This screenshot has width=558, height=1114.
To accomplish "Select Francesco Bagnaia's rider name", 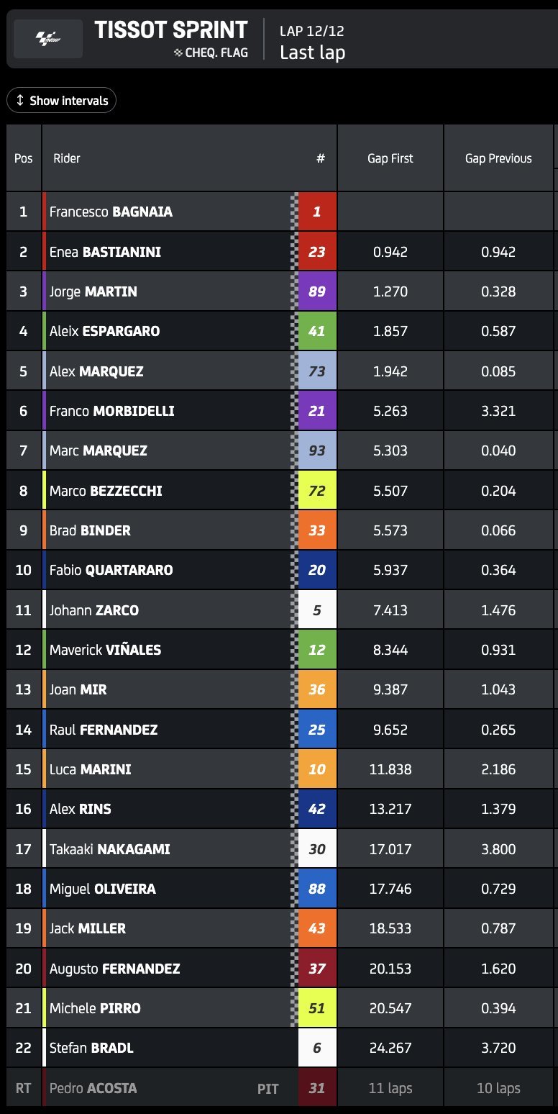I will pos(111,212).
